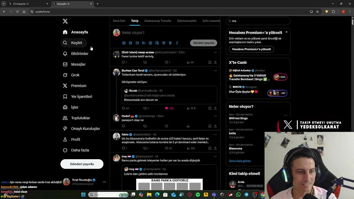
Task: Bookmark the Emir islam post
Action: (x=210, y=62)
